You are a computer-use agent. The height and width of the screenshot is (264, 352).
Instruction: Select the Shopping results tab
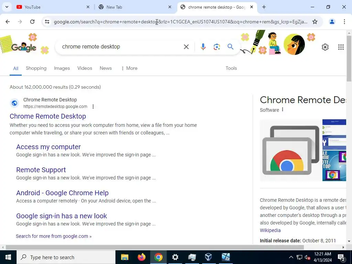36,68
